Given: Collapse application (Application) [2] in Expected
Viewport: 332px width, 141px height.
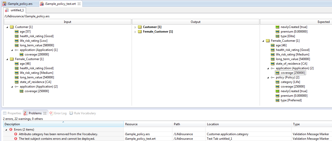Looking at the screenshot, I should point(268,68).
